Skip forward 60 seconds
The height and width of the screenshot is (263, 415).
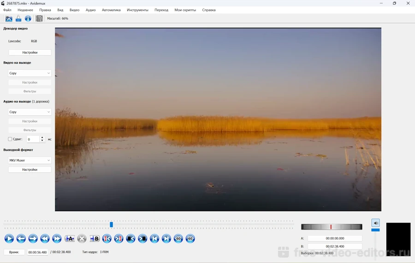click(x=190, y=239)
